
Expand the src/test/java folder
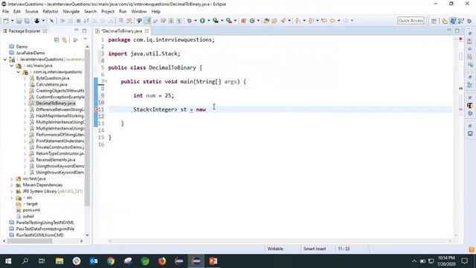pyautogui.click(x=12, y=179)
